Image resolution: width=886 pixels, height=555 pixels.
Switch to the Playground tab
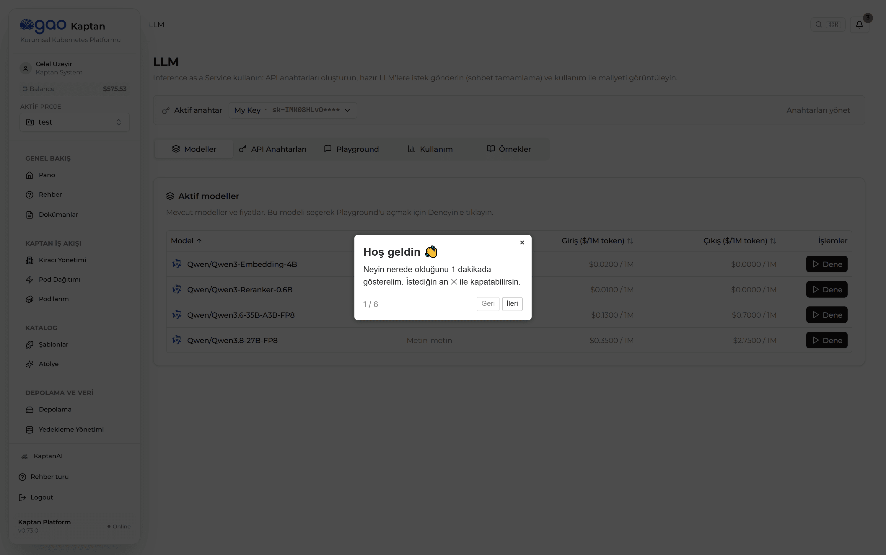(x=351, y=149)
